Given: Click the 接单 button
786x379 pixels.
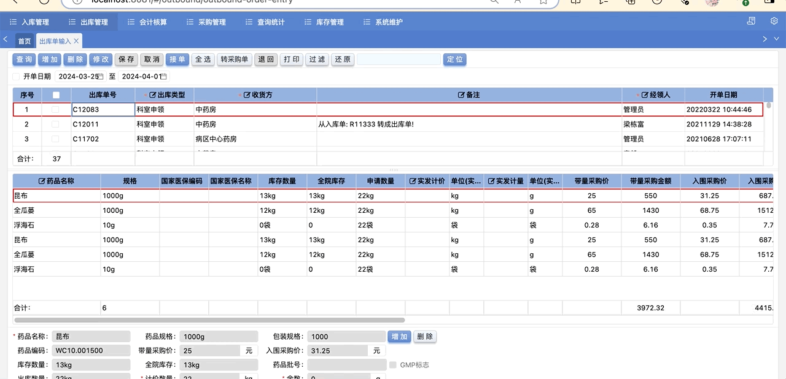Looking at the screenshot, I should pyautogui.click(x=177, y=59).
